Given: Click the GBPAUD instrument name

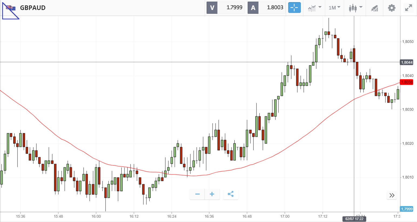Looking at the screenshot, I should [33, 8].
